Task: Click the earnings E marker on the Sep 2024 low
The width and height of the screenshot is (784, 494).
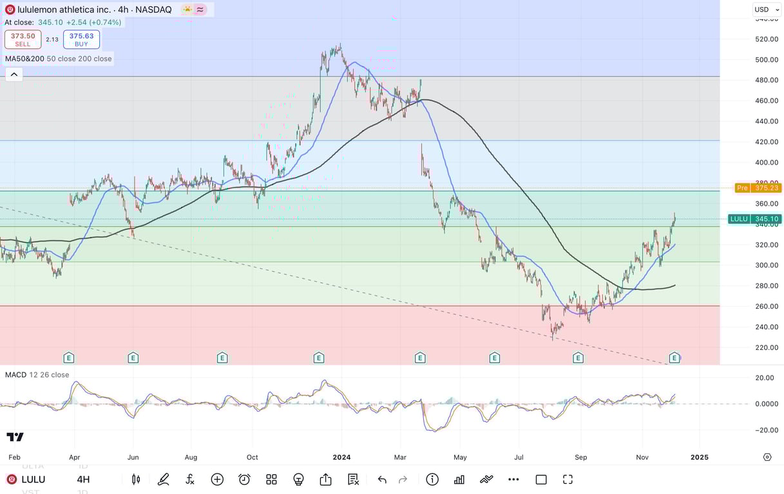Action: coord(578,358)
